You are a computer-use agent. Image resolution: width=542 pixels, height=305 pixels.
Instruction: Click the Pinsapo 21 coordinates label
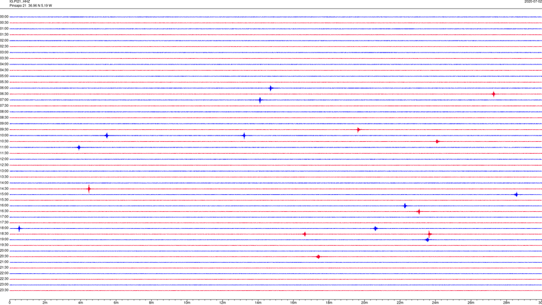point(30,6)
